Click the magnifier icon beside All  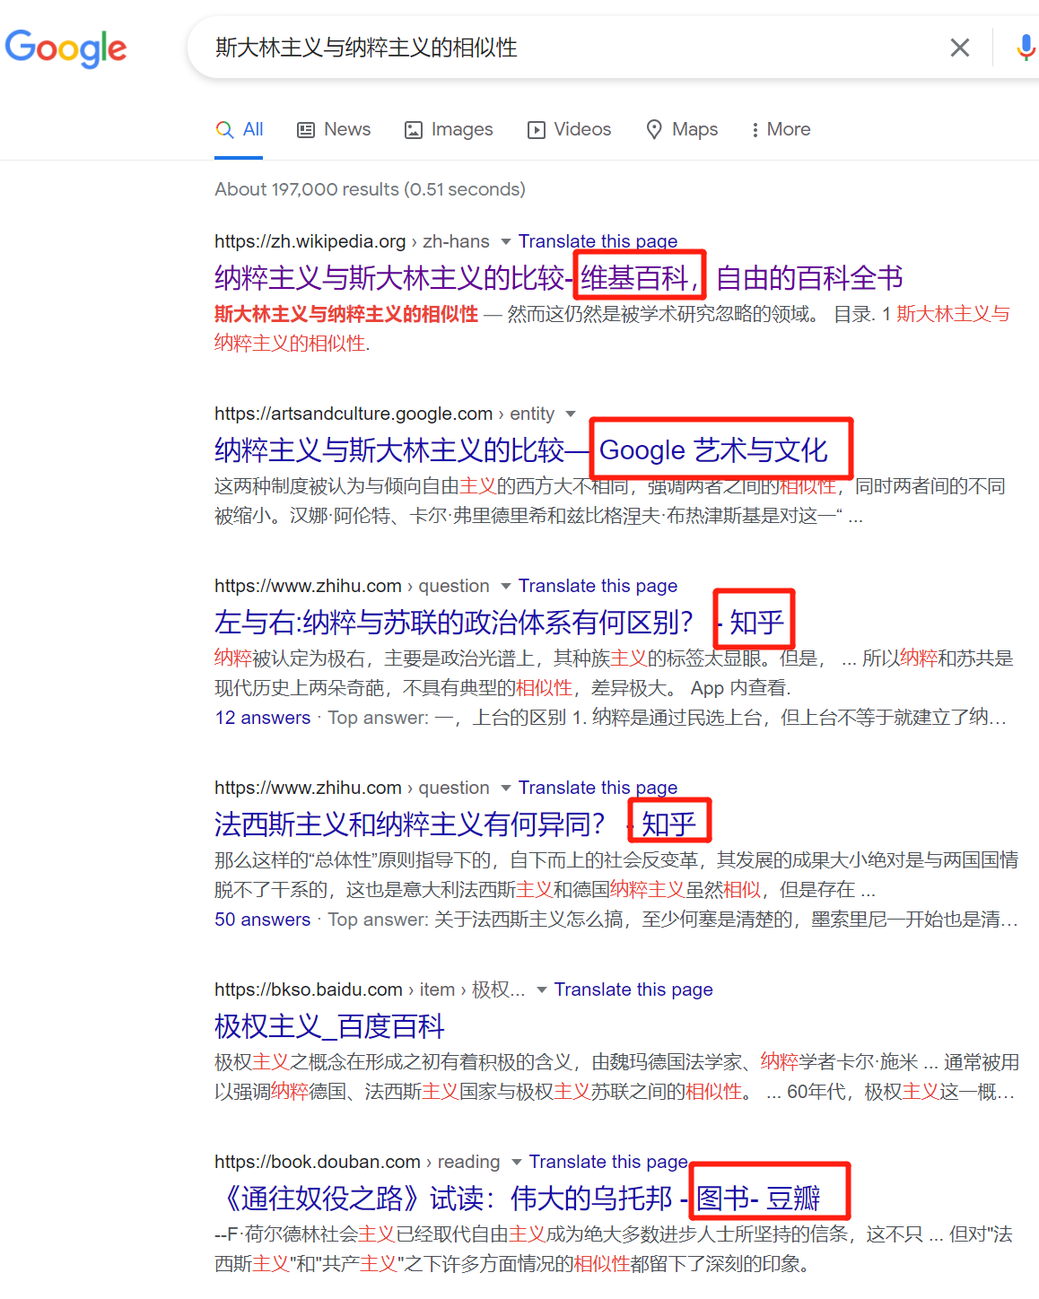point(225,130)
